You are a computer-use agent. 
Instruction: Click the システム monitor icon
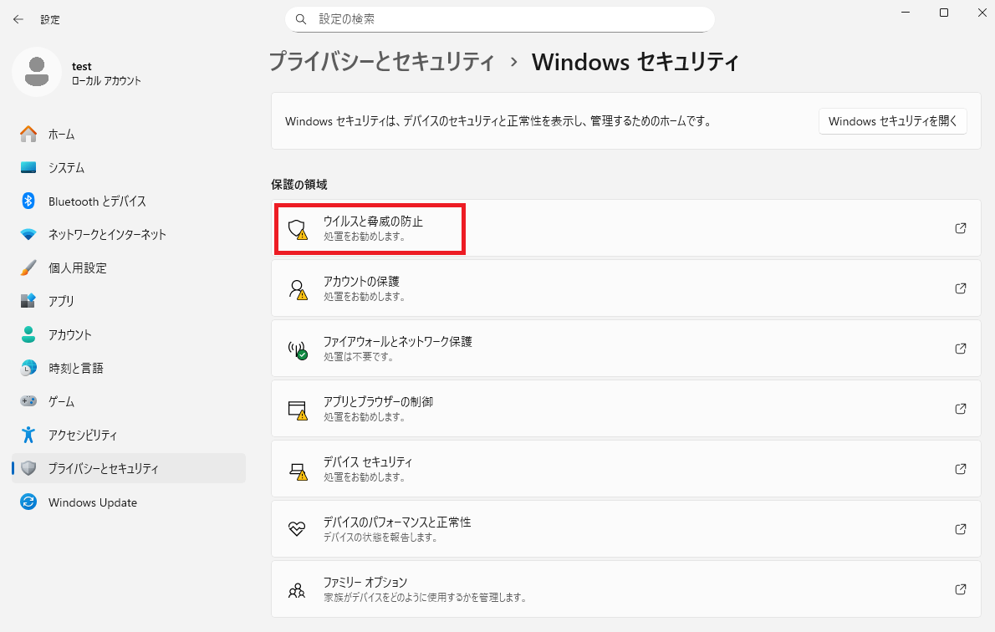click(x=28, y=167)
